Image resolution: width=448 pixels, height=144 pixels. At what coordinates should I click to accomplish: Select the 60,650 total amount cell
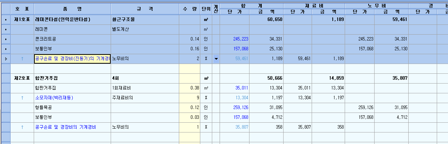(266, 20)
